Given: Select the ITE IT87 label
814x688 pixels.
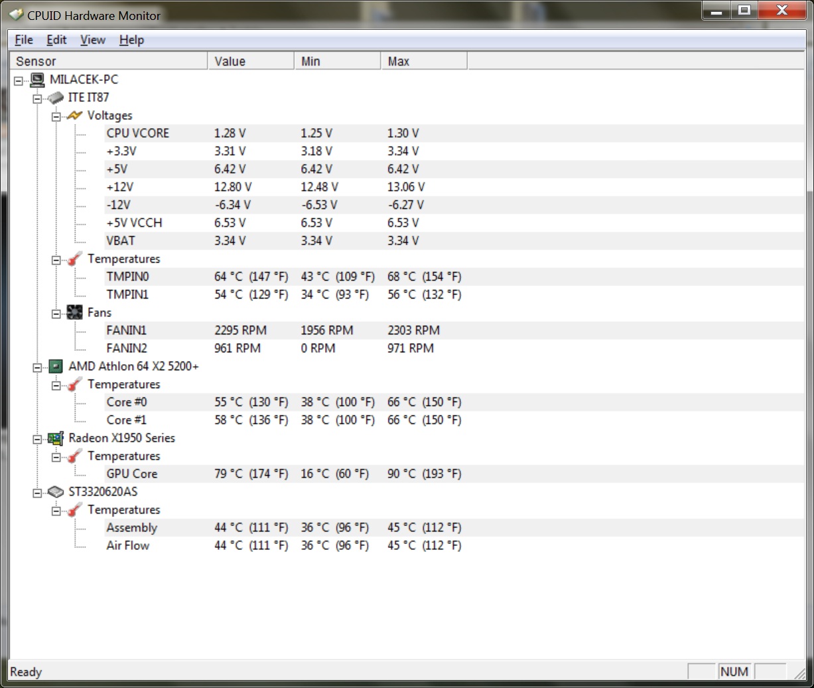Looking at the screenshot, I should (88, 98).
